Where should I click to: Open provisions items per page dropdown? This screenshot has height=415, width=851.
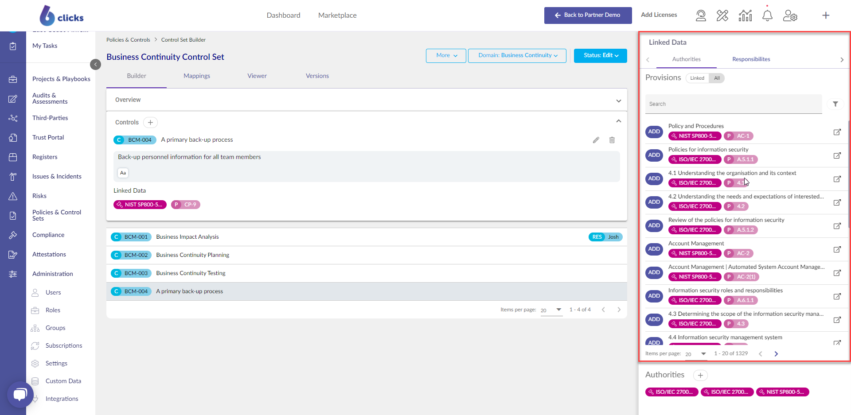695,354
